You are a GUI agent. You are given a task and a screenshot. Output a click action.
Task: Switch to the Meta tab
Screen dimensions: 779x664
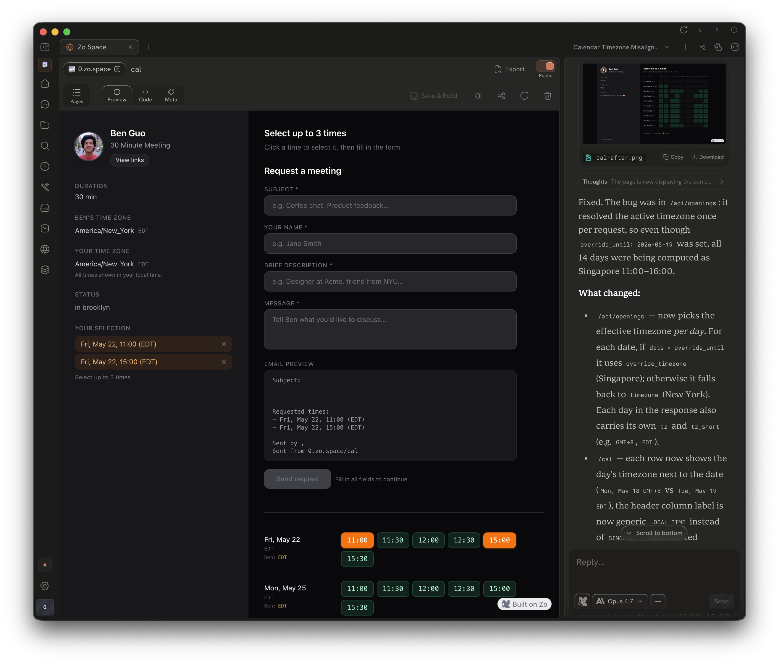coord(171,95)
